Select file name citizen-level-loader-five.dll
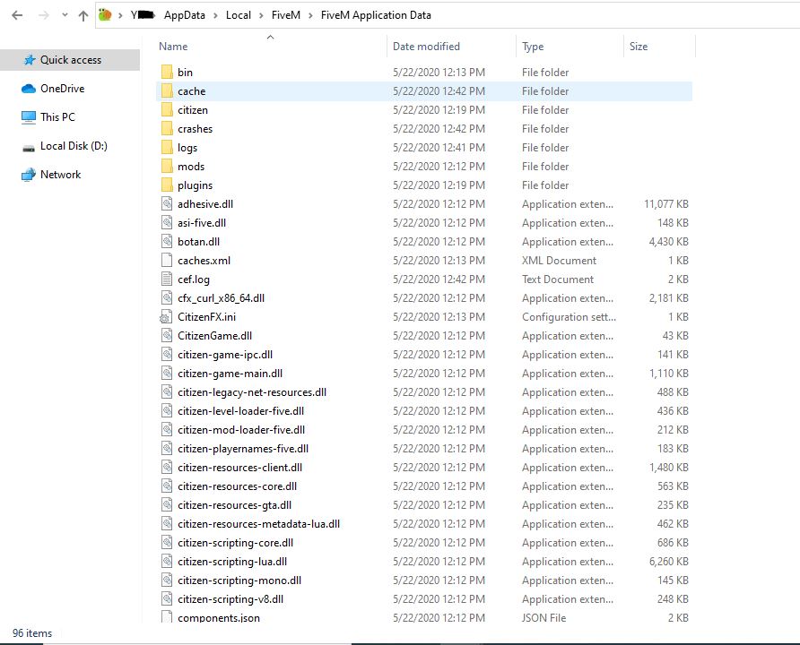This screenshot has width=800, height=645. pos(241,411)
